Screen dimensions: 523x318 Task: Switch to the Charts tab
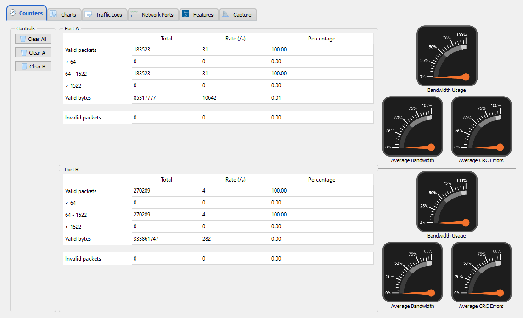point(64,14)
